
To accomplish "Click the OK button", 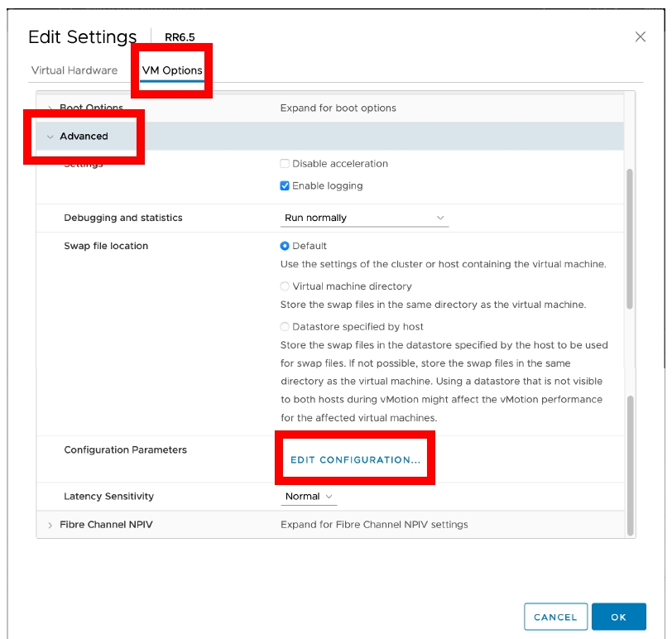I will click(618, 617).
